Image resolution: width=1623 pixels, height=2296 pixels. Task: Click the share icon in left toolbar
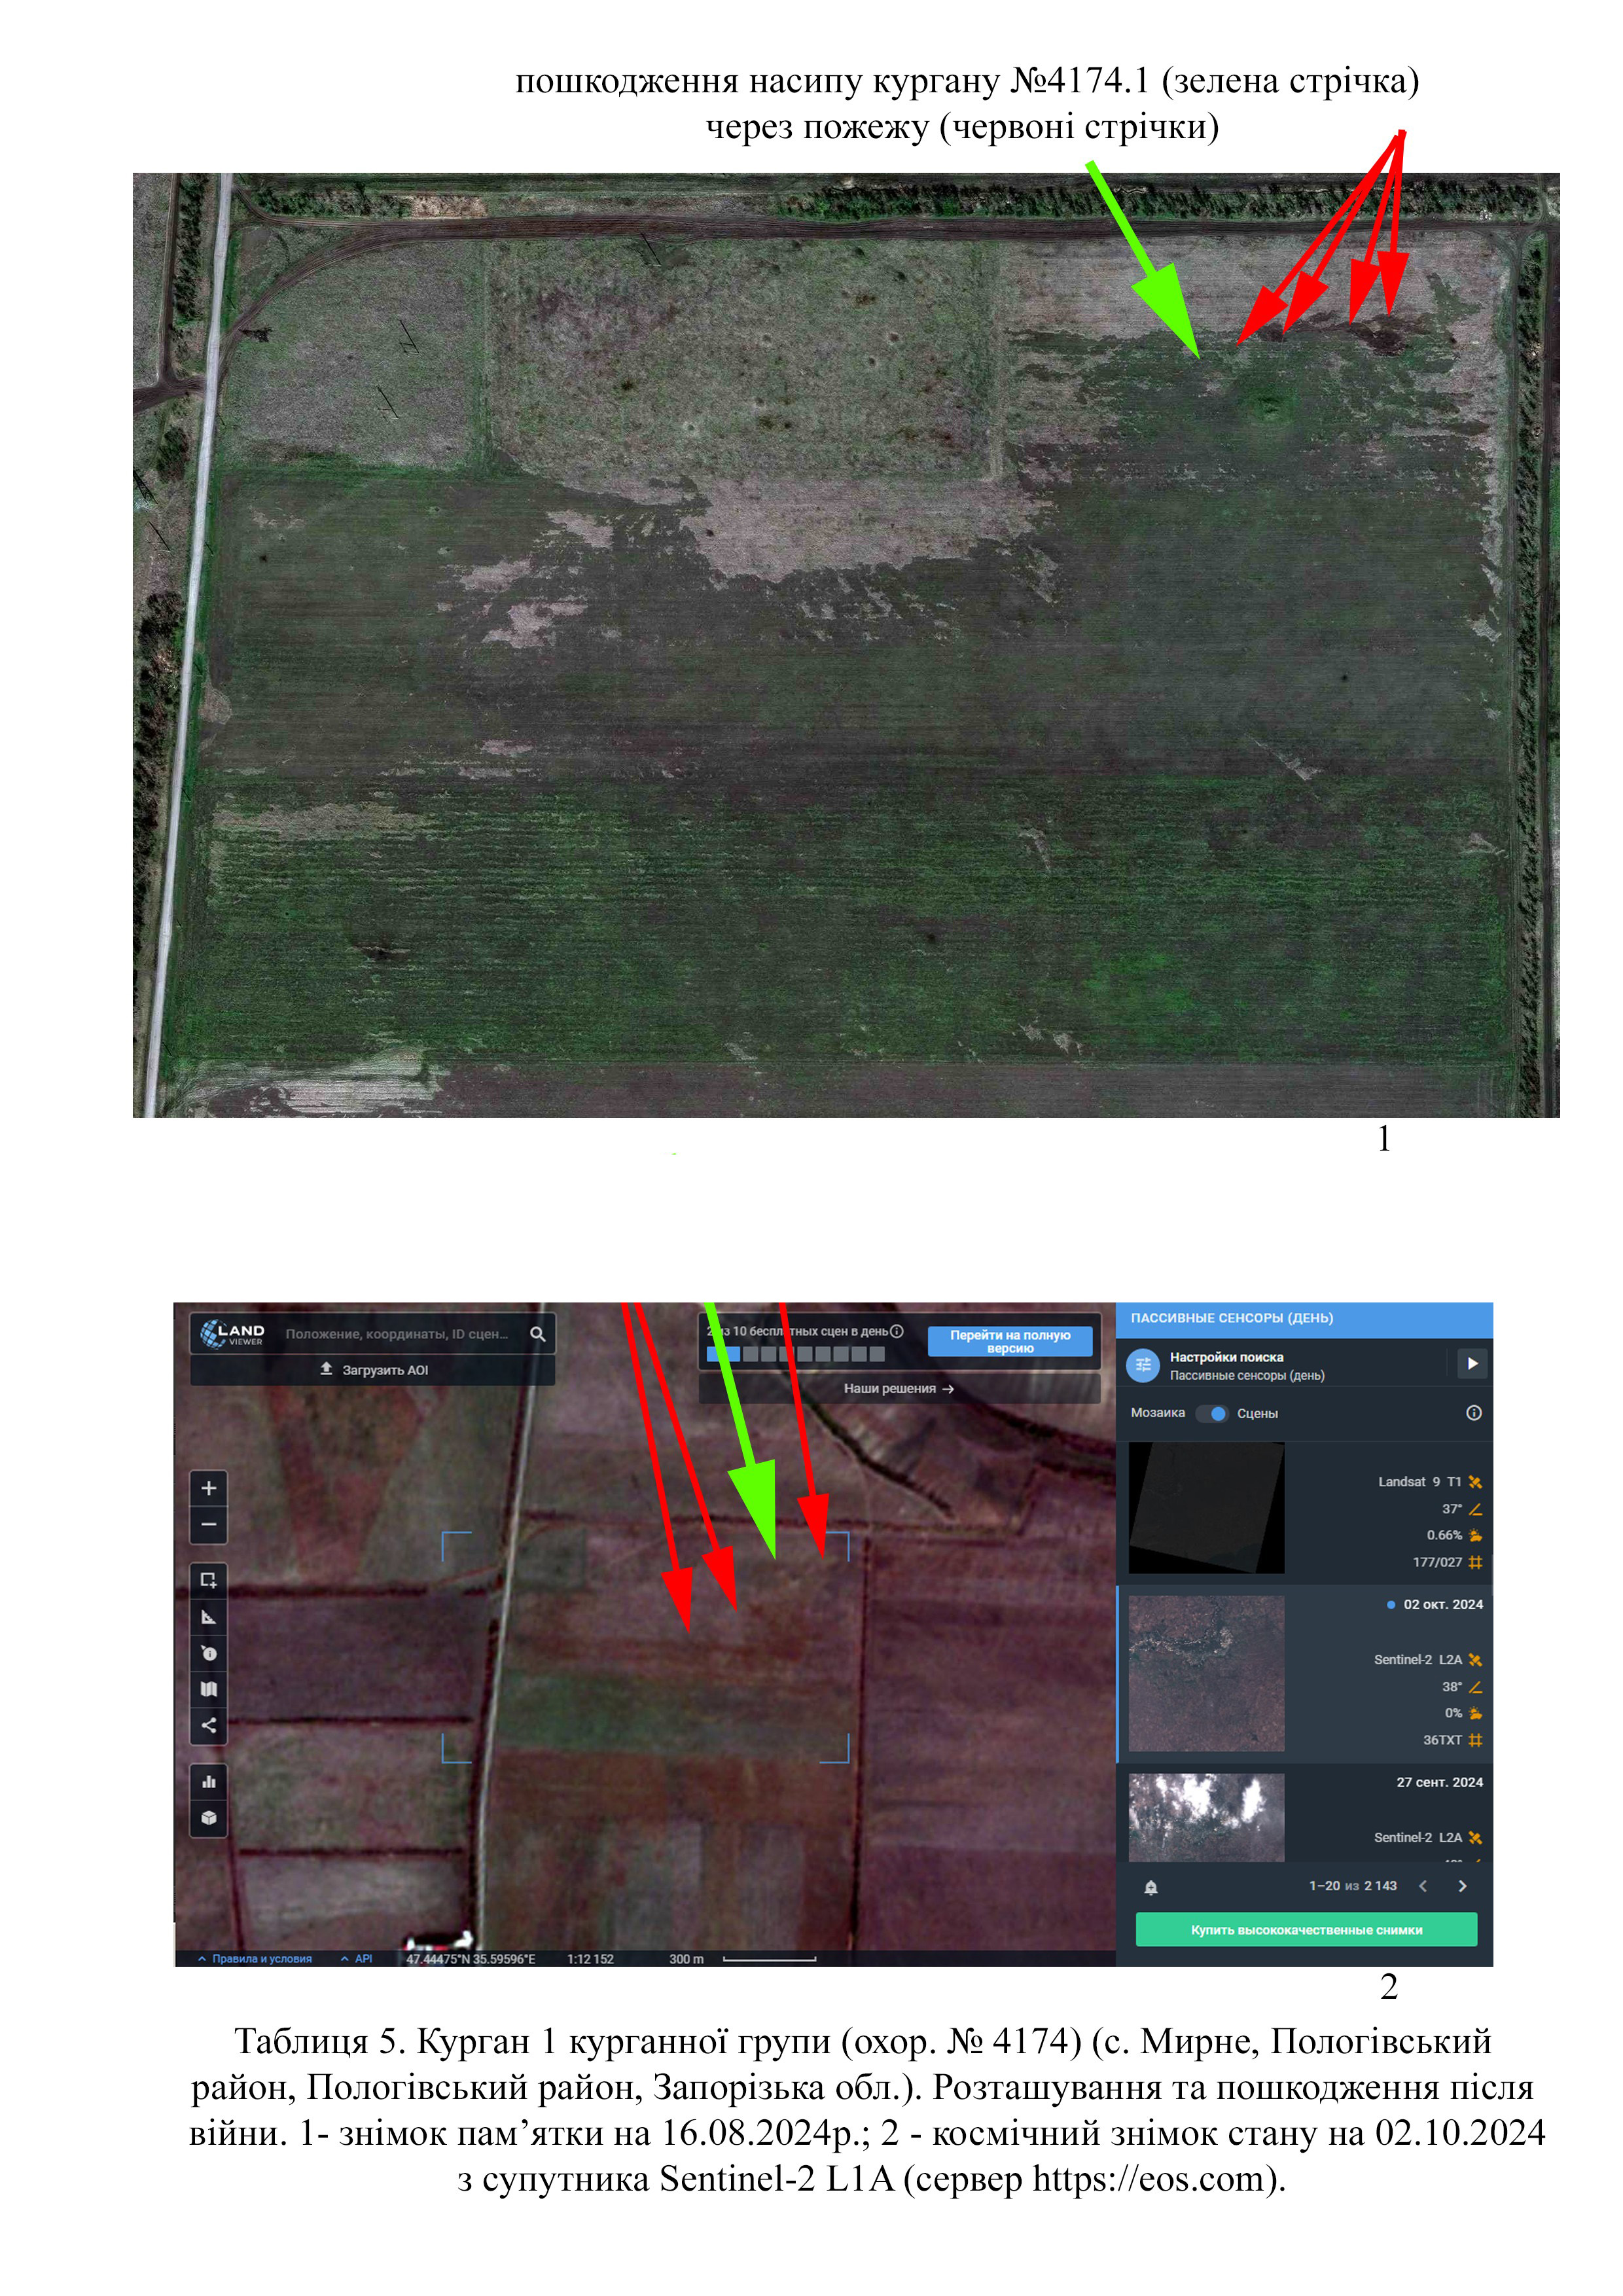click(208, 1725)
